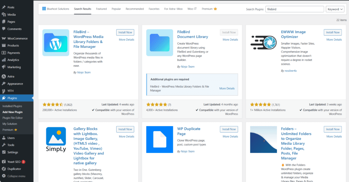Open the FileBird Media Library plugin thumbnail

[56, 43]
